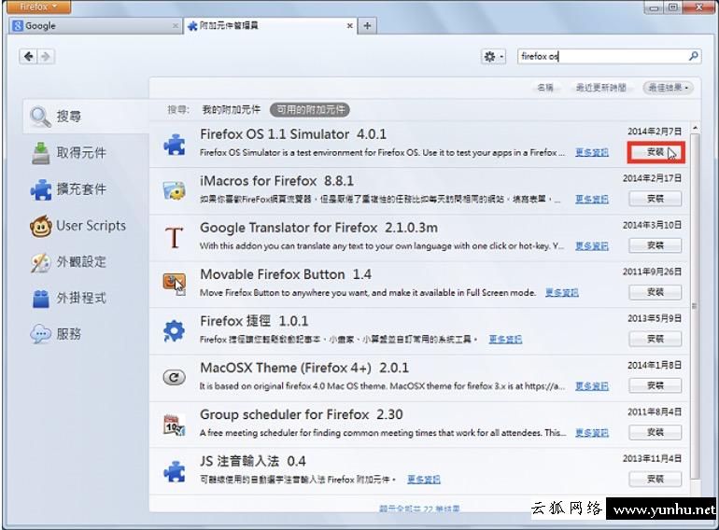The width and height of the screenshot is (719, 530).
Task: Click the search magnifier in the search box
Action: point(693,56)
